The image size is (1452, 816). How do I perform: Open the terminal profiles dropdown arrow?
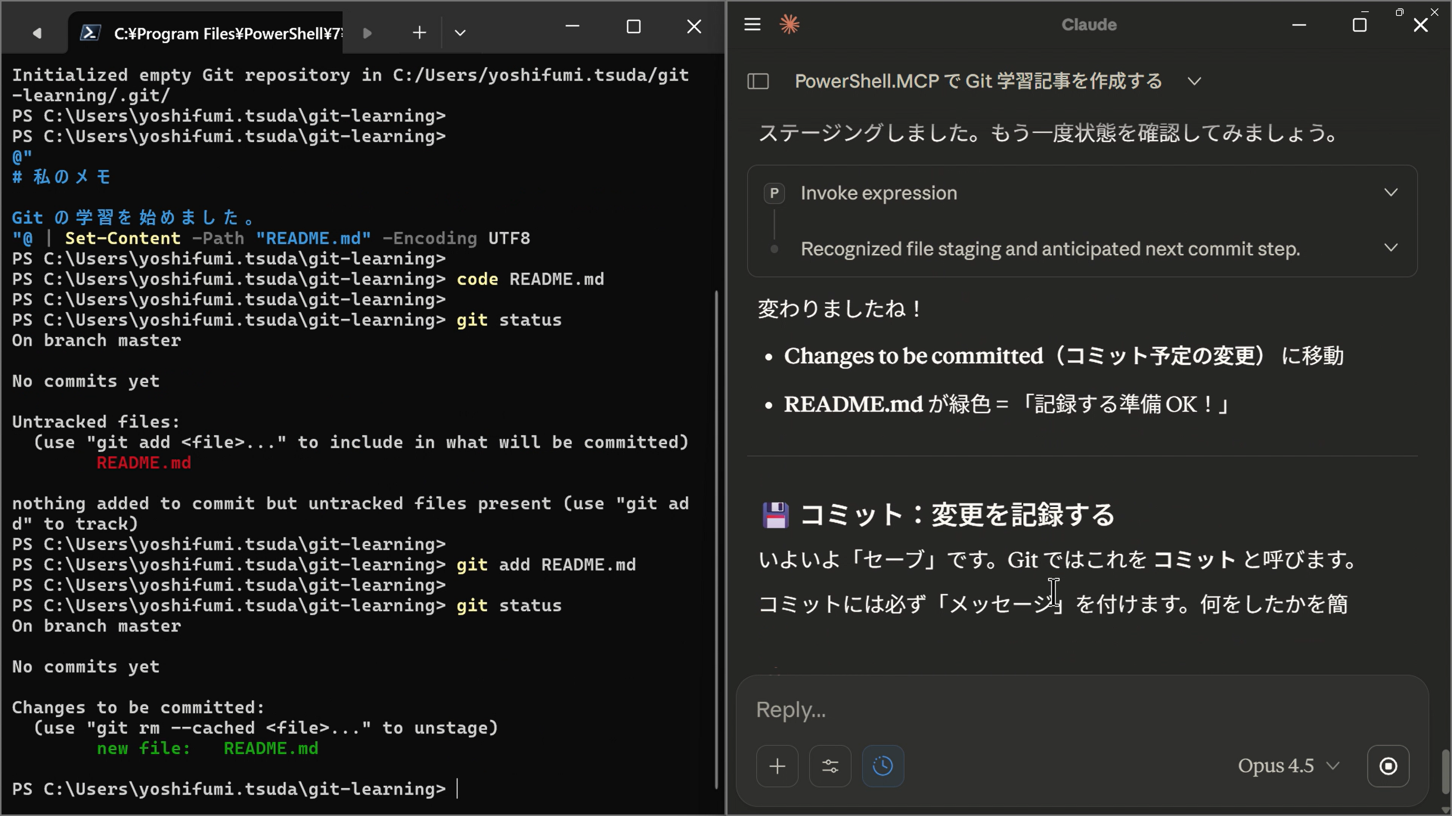[460, 32]
